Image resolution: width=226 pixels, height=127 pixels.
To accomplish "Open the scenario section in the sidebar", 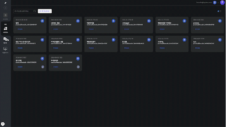I will [x=5, y=30].
